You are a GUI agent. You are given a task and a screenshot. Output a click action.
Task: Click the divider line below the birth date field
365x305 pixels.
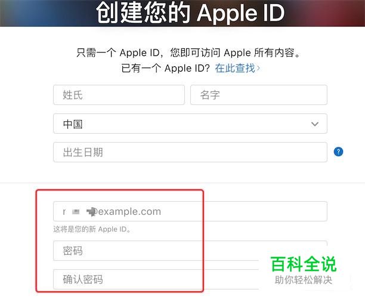tap(182, 183)
